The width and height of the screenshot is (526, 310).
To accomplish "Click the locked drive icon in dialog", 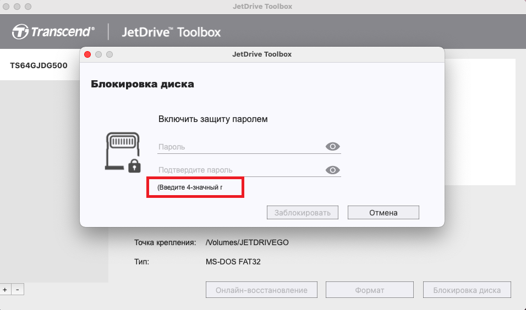I will (x=123, y=152).
